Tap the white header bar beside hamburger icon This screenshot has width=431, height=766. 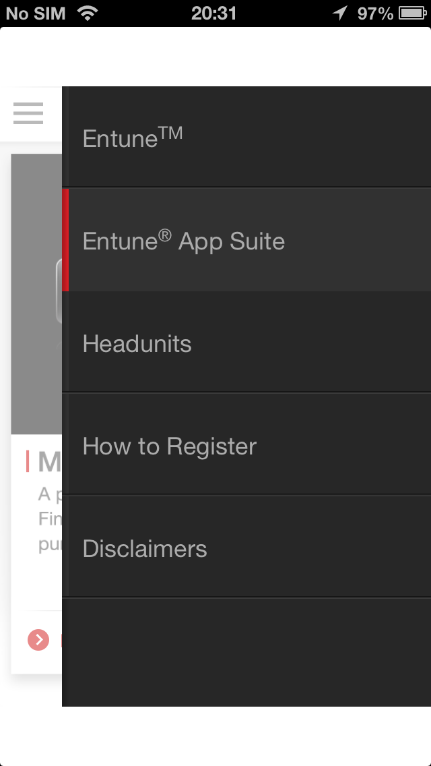[53, 114]
